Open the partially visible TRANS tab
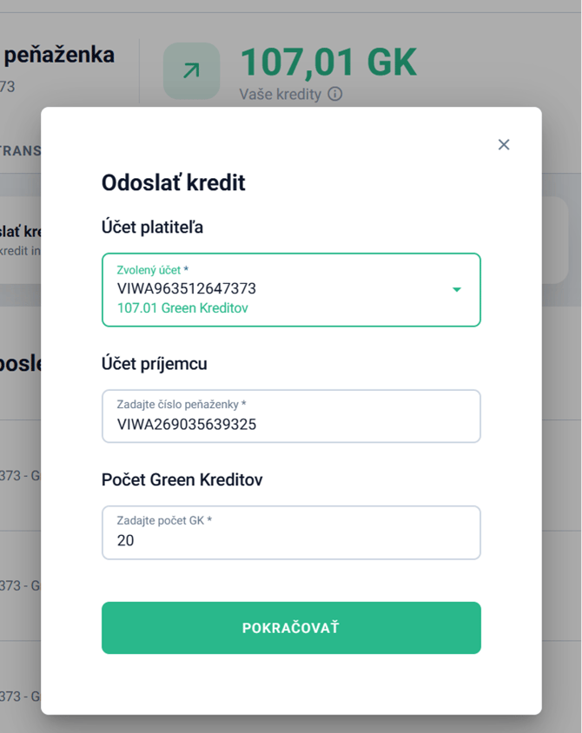This screenshot has height=733, width=582. (21, 150)
